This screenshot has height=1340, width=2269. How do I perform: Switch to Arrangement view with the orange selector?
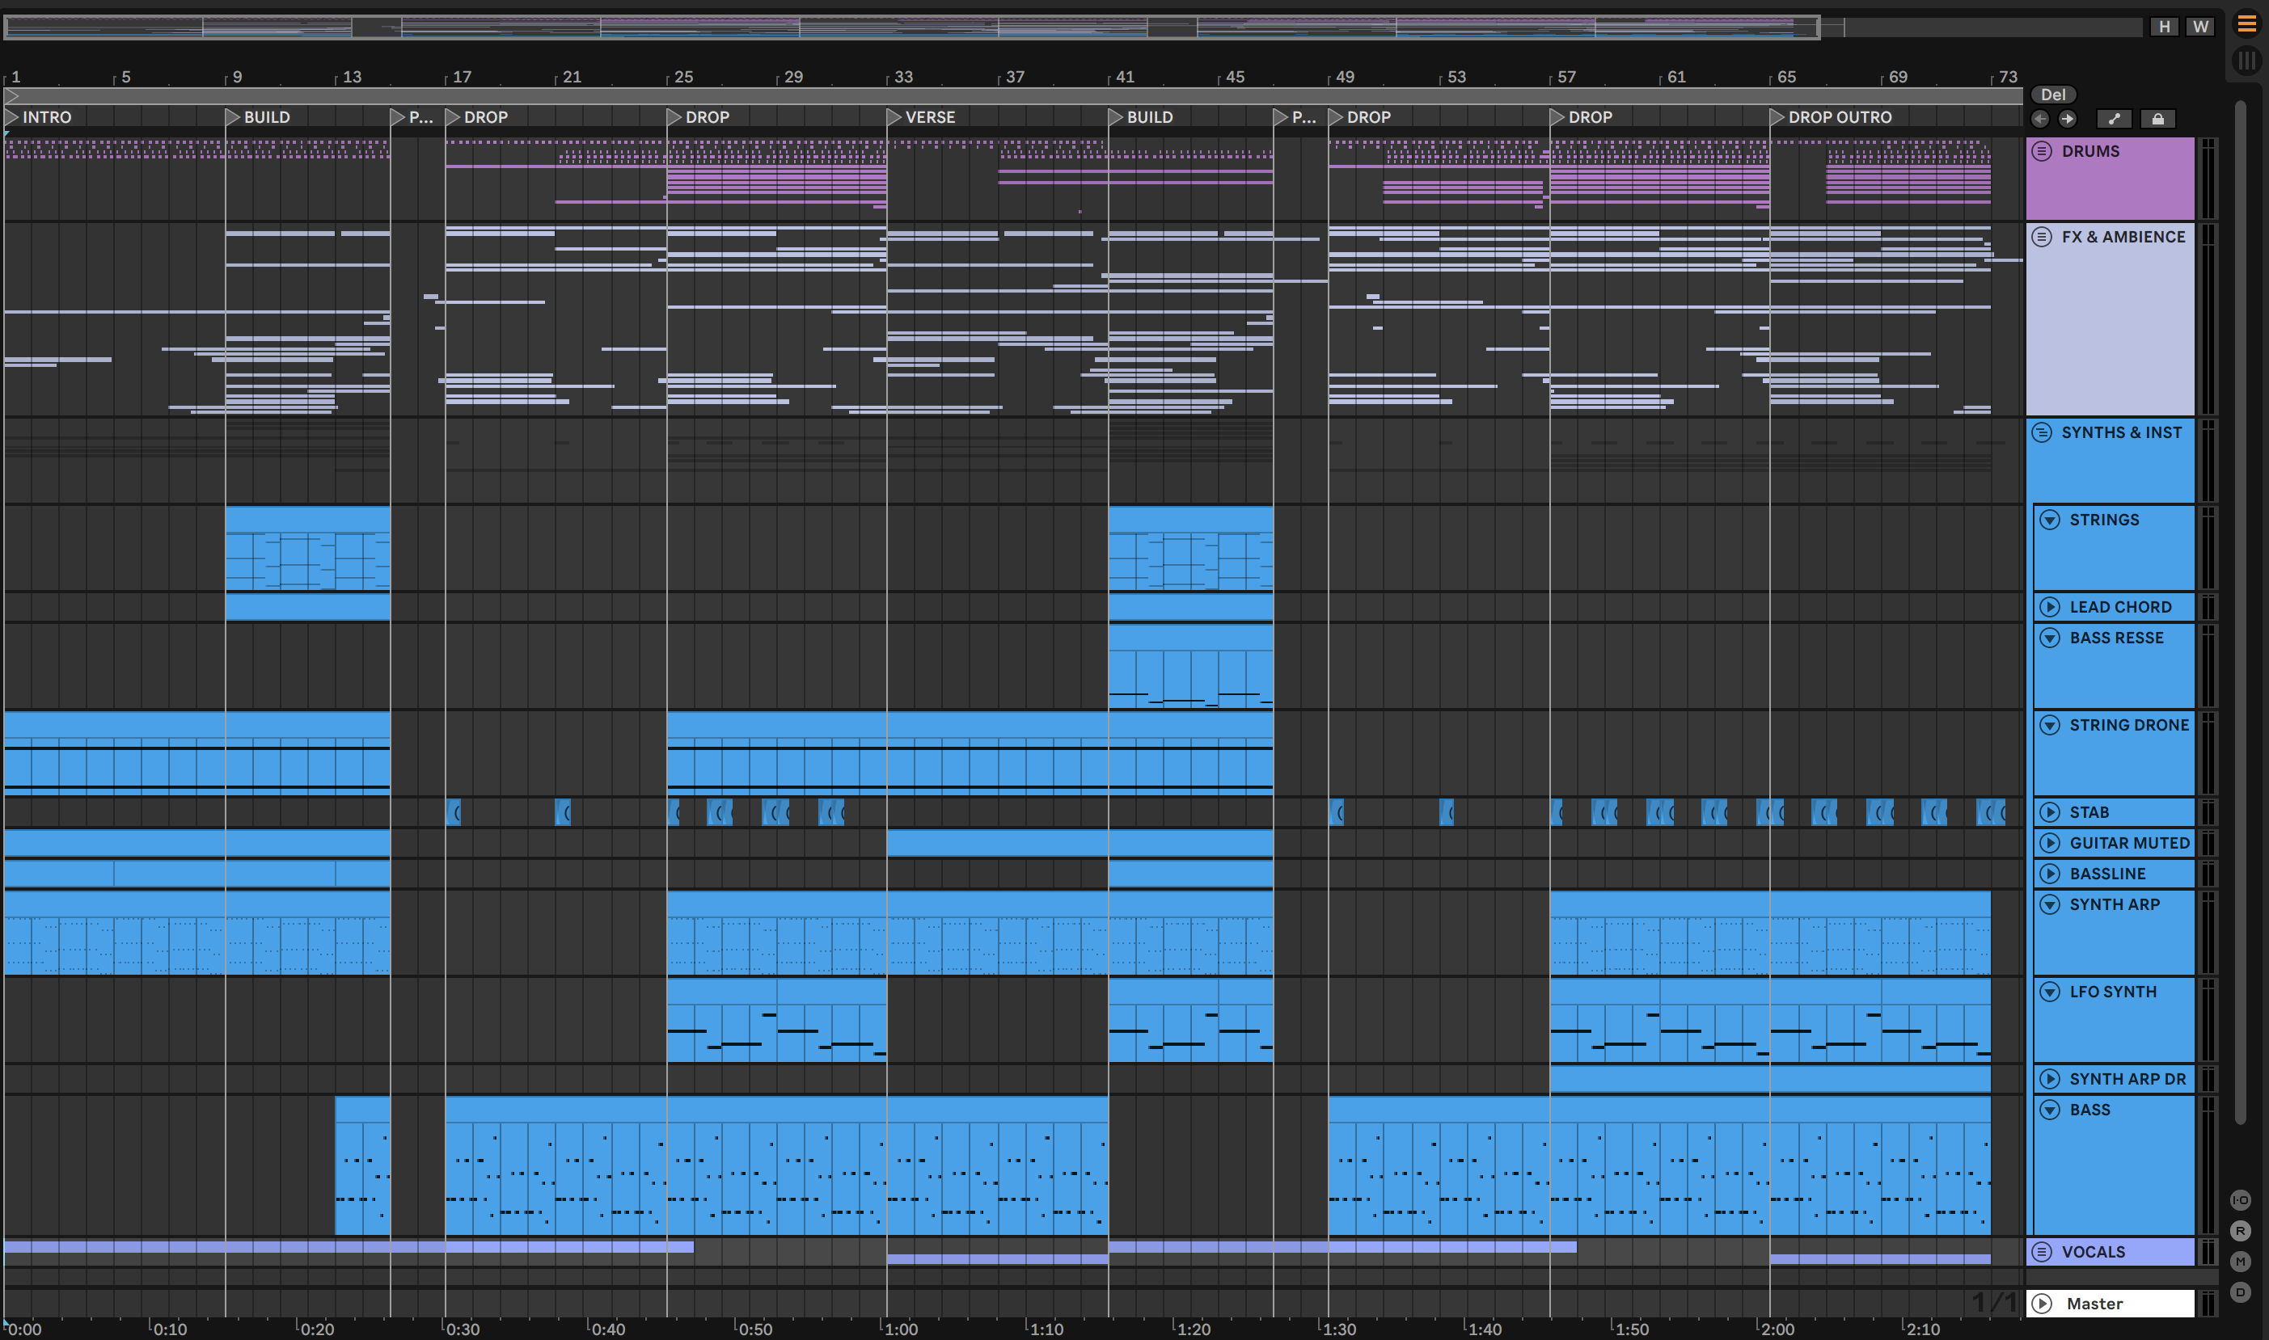point(2246,24)
